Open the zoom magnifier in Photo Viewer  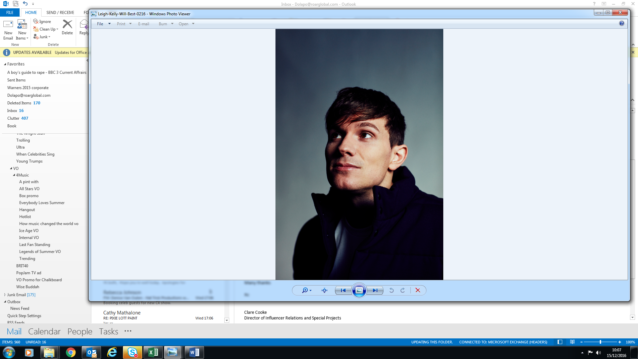(306, 290)
